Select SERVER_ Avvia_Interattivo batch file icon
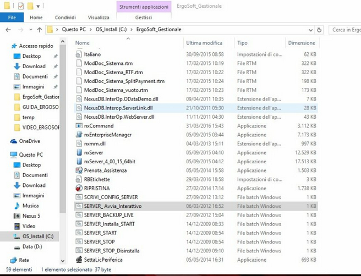Screen dimensions: 361x276 click(79, 206)
